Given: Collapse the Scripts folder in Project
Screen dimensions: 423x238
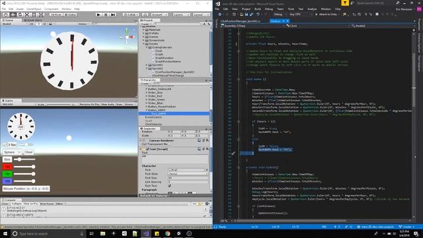Looking at the screenshot, I should tap(143, 44).
